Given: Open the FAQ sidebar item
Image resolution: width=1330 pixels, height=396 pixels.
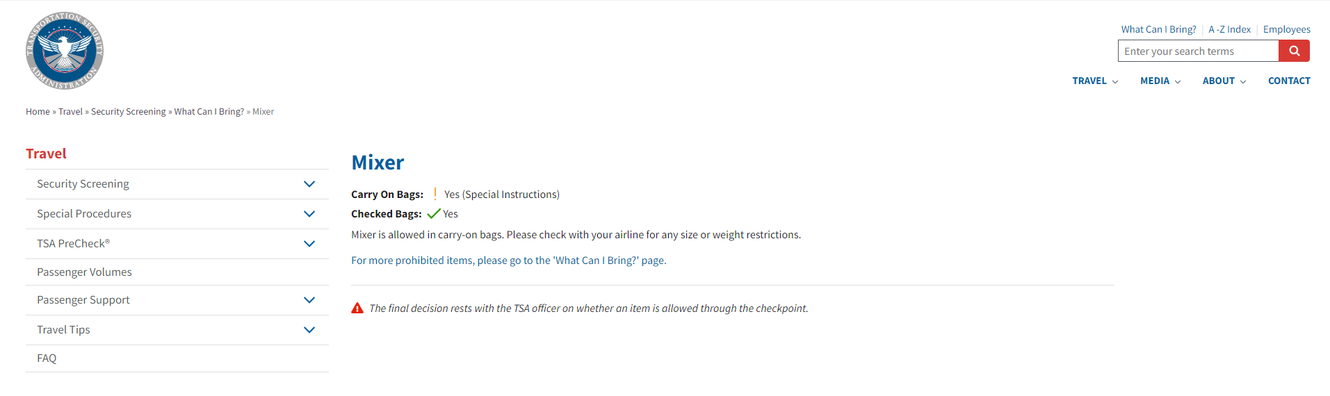Looking at the screenshot, I should (x=47, y=358).
